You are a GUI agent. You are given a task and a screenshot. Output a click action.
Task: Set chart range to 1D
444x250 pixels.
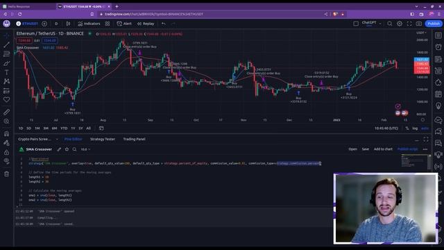21,128
